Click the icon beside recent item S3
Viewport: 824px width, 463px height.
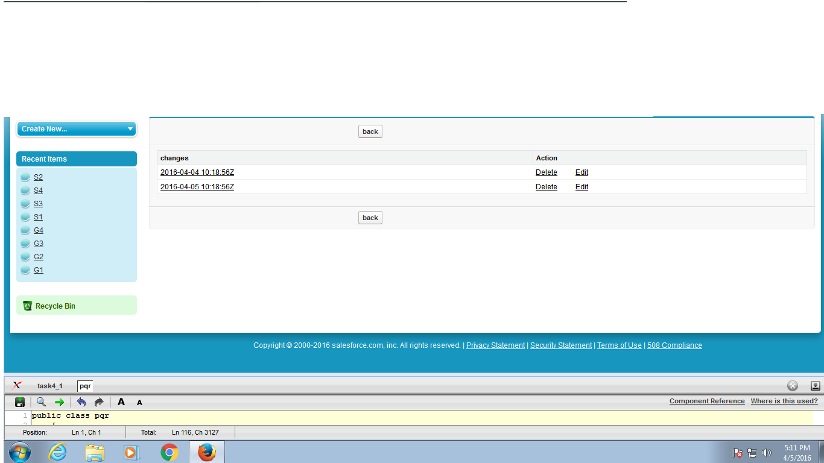(x=25, y=204)
